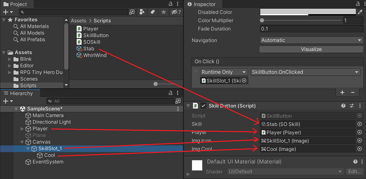Open Skill Button preset settings icon
Viewport: 366px width, 179px height.
point(352,106)
